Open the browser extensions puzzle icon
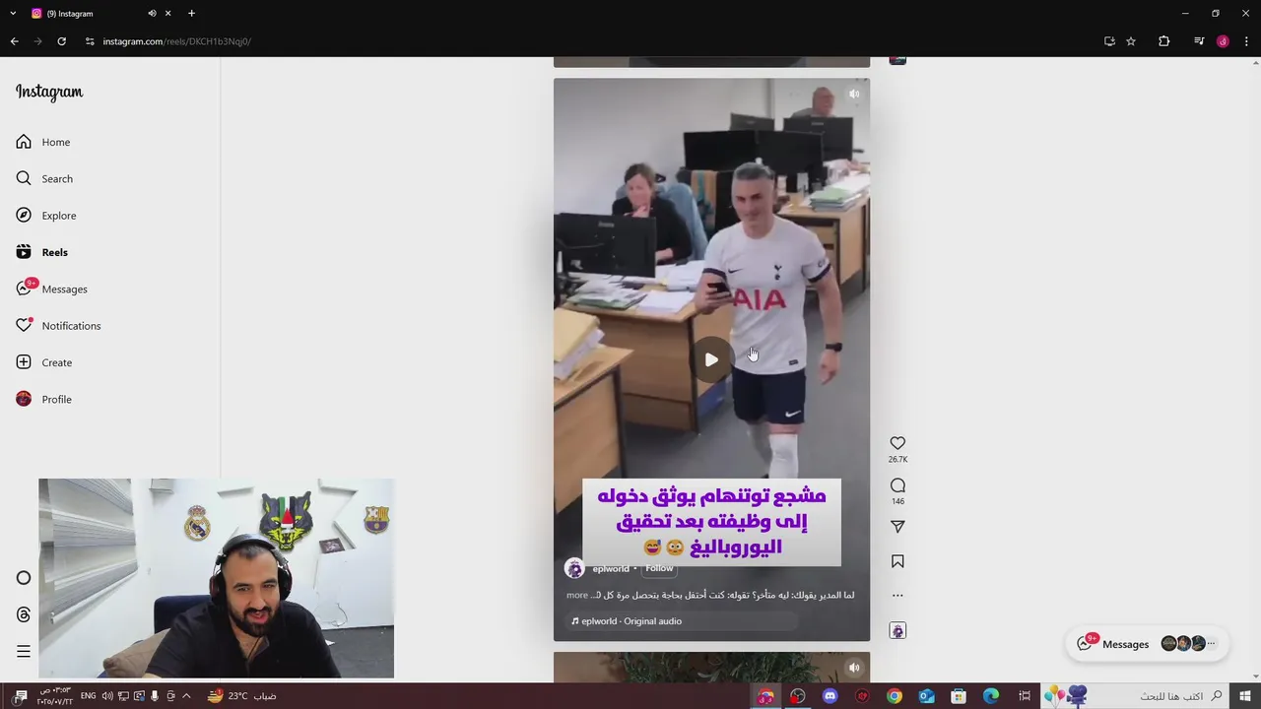1261x709 pixels. point(1164,41)
